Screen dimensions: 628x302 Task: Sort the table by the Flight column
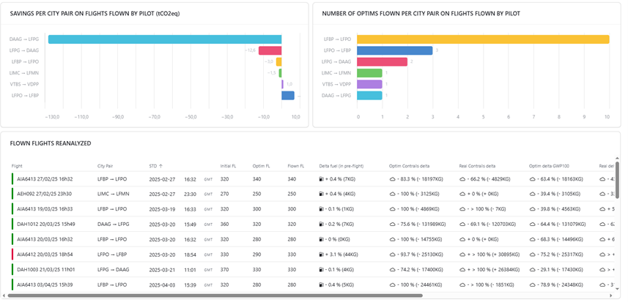[x=17, y=166]
